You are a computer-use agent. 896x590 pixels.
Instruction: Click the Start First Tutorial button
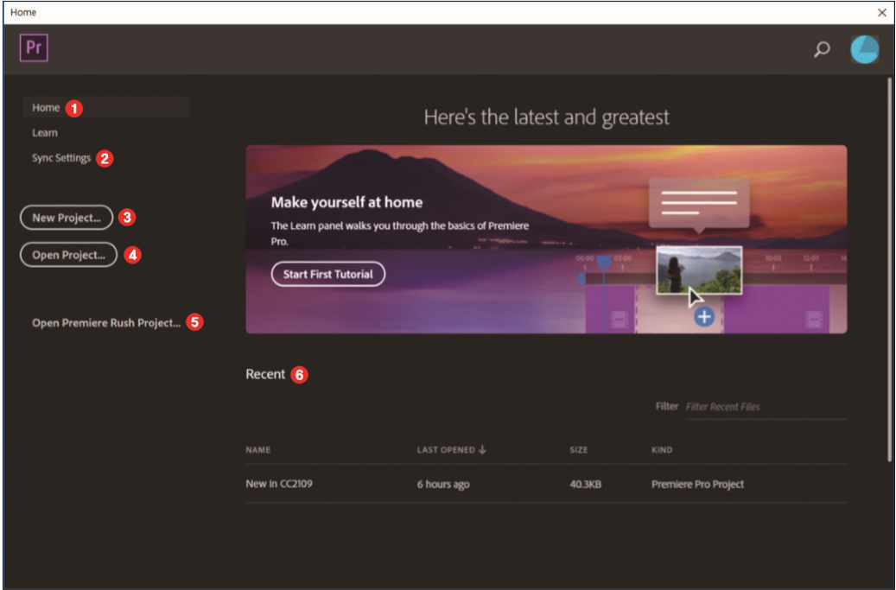point(328,274)
